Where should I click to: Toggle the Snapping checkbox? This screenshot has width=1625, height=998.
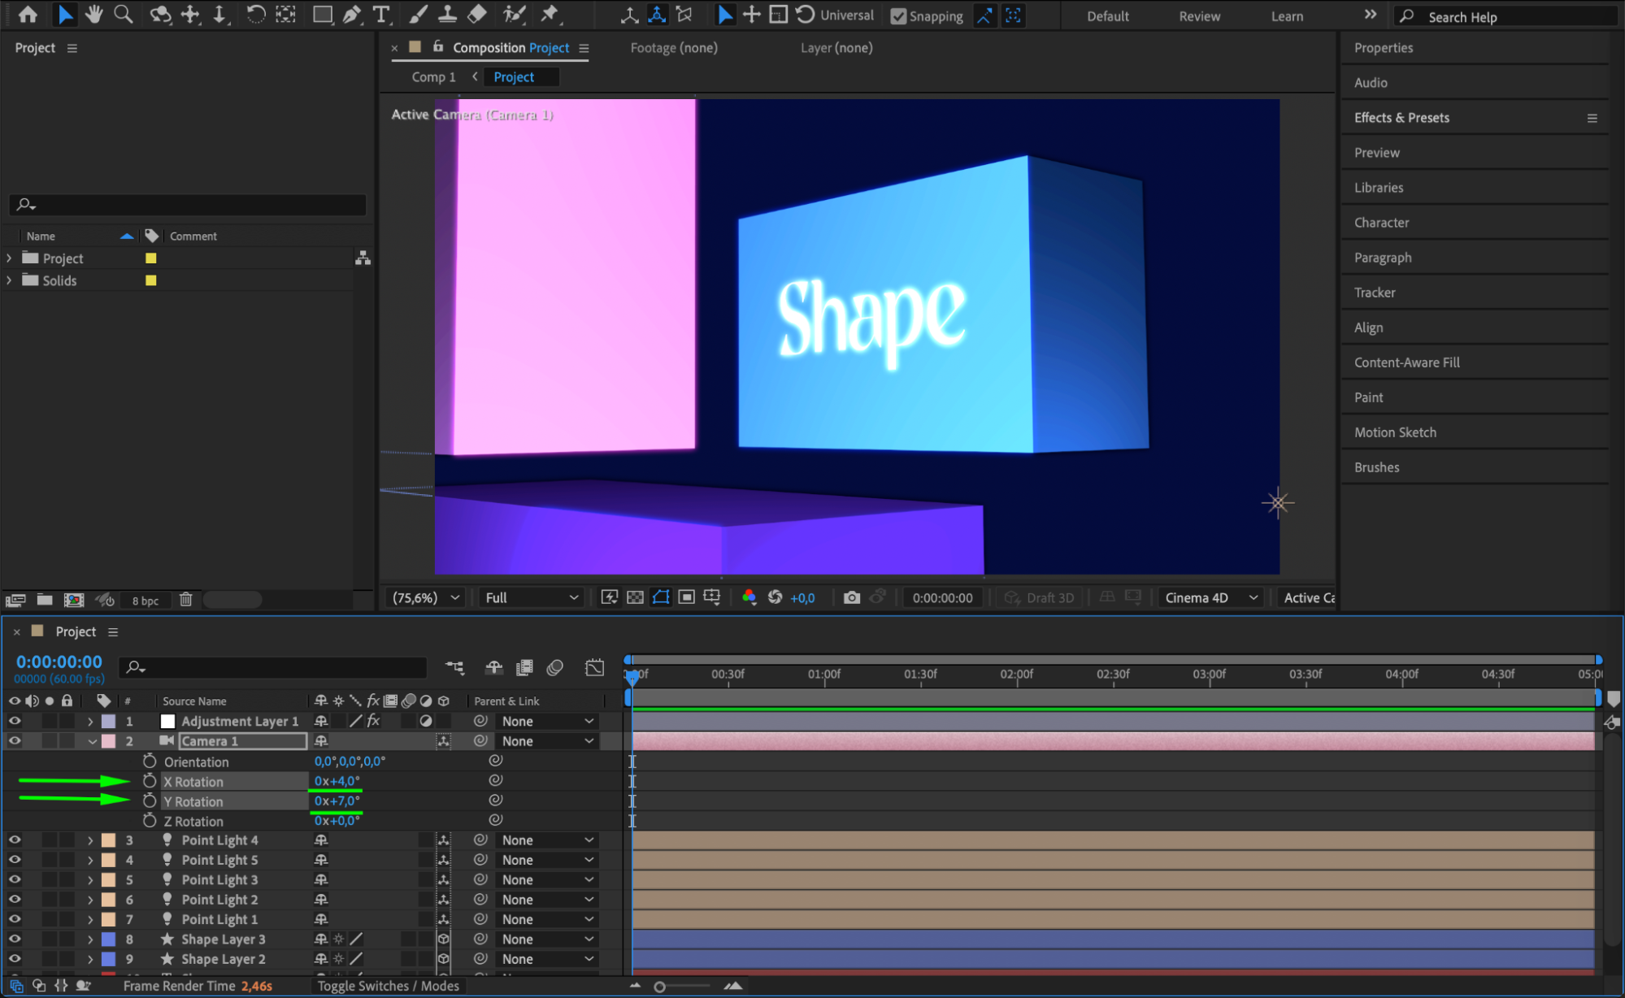898,16
